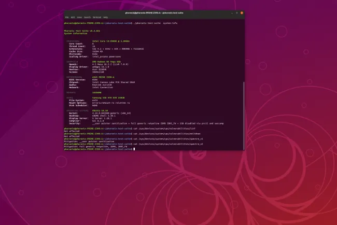
Task: Maximize the terminal window
Action: [237, 13]
